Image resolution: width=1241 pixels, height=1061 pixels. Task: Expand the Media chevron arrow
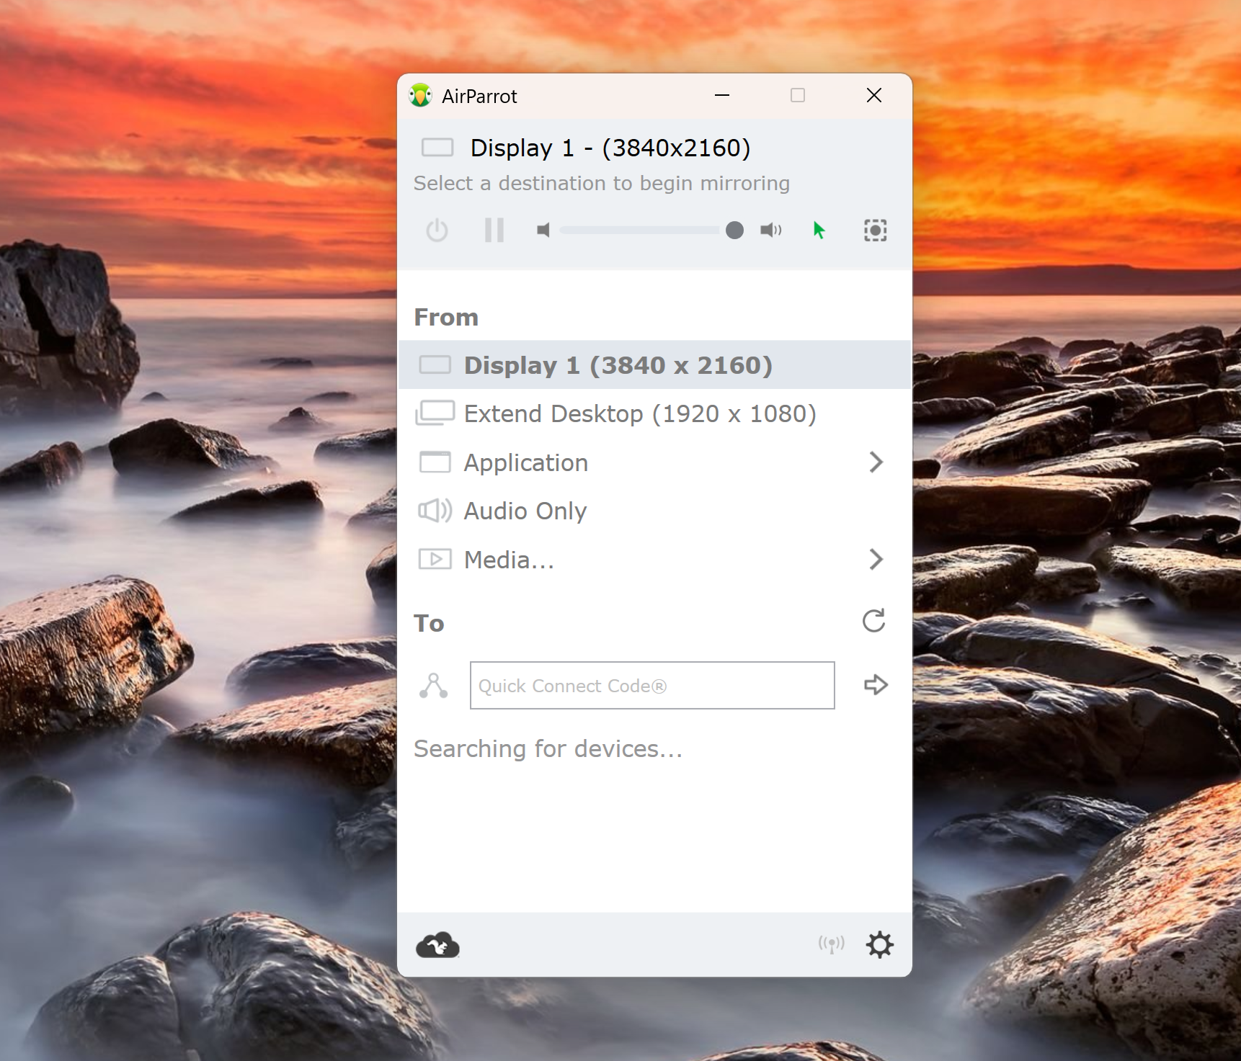(876, 559)
